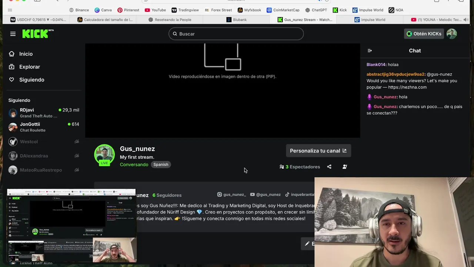474x267 pixels.
Task: Click the picture-in-picture video thumbnail
Action: click(72, 225)
